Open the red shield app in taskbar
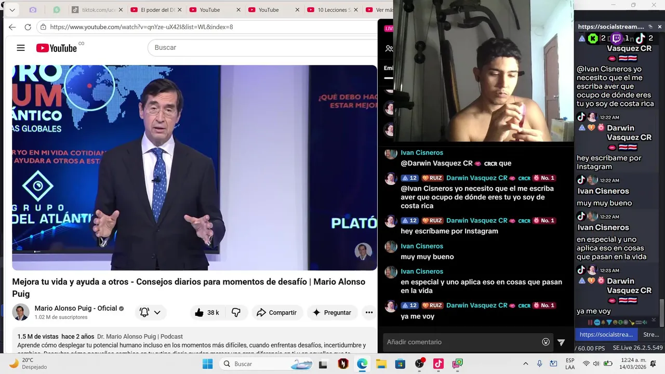Viewport: 665px width, 374px height. click(x=343, y=364)
